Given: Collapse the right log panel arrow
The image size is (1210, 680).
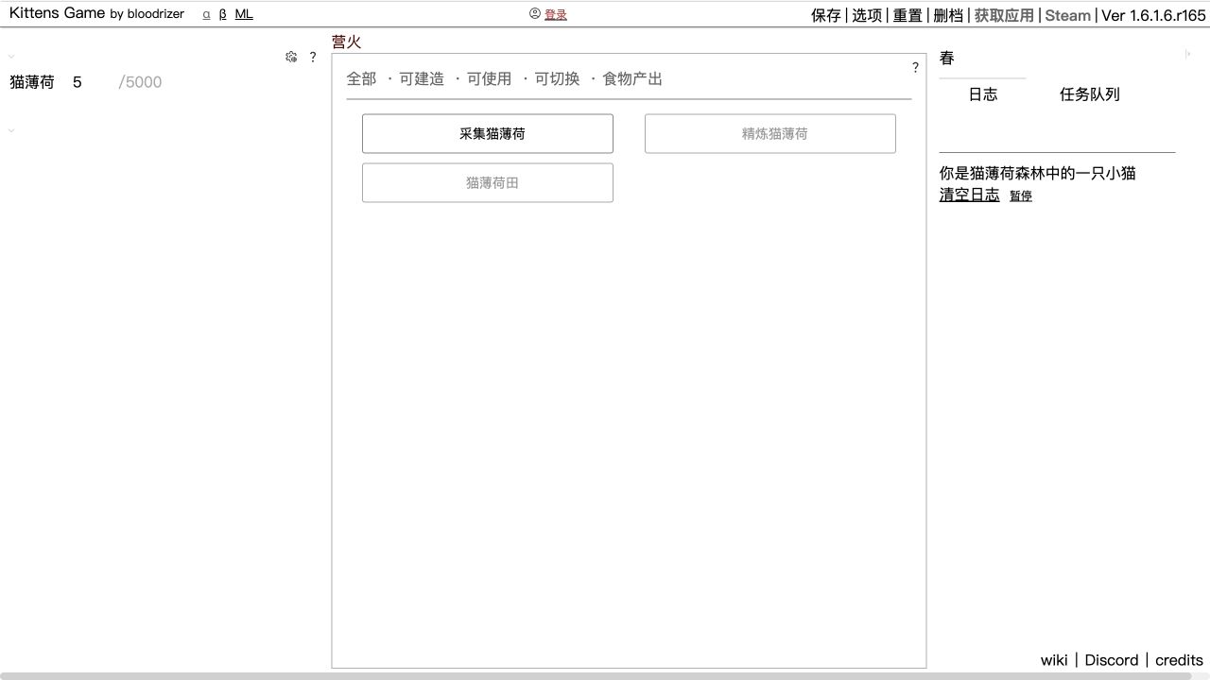Looking at the screenshot, I should (1187, 54).
